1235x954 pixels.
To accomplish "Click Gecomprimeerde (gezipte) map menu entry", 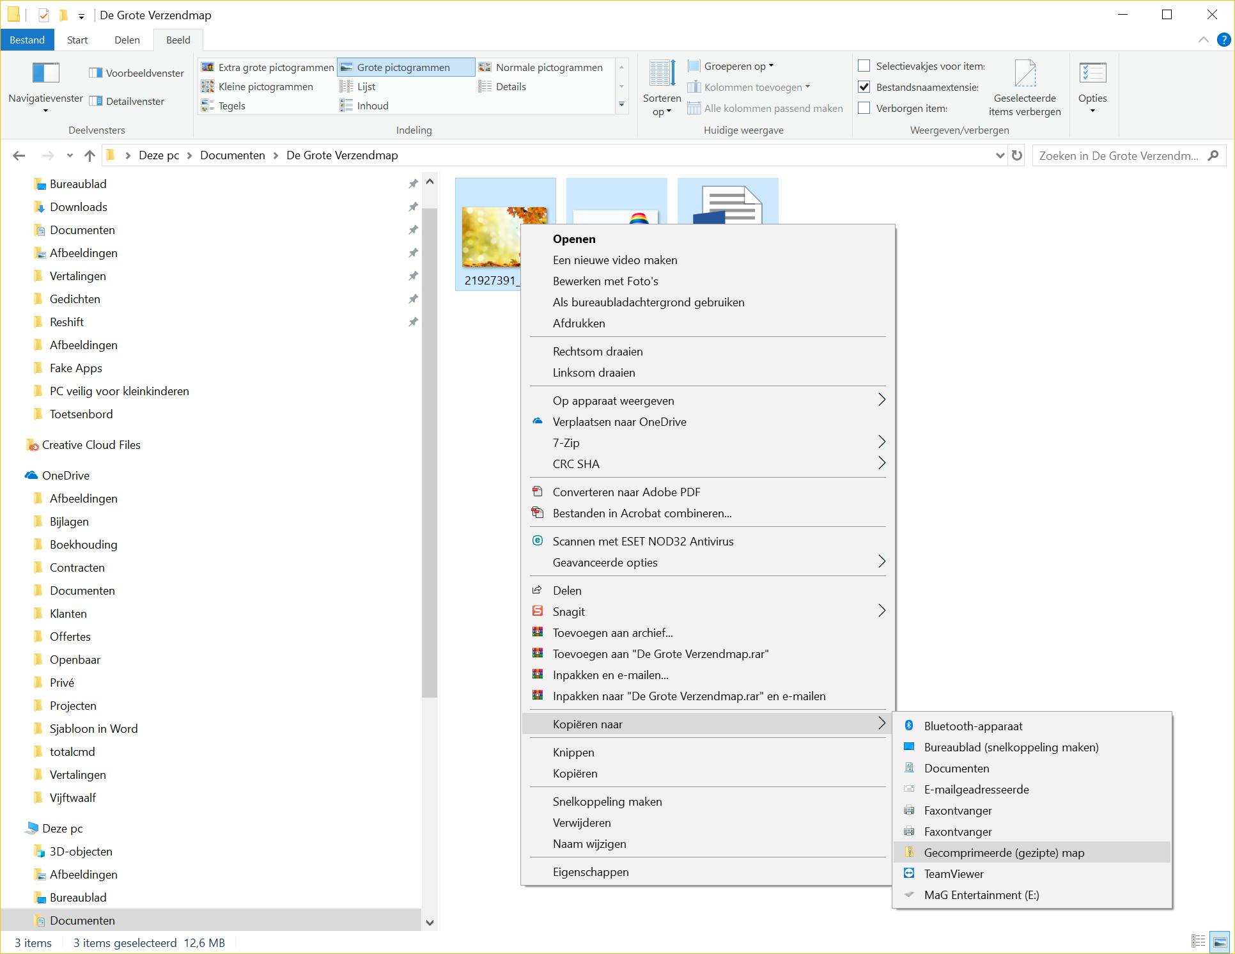I will tap(1004, 853).
